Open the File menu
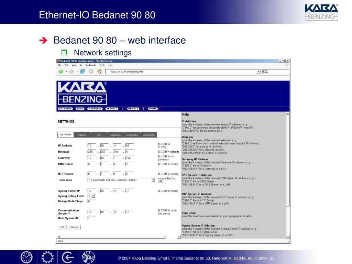Viewport: 352px width, 264px height. click(x=60, y=65)
